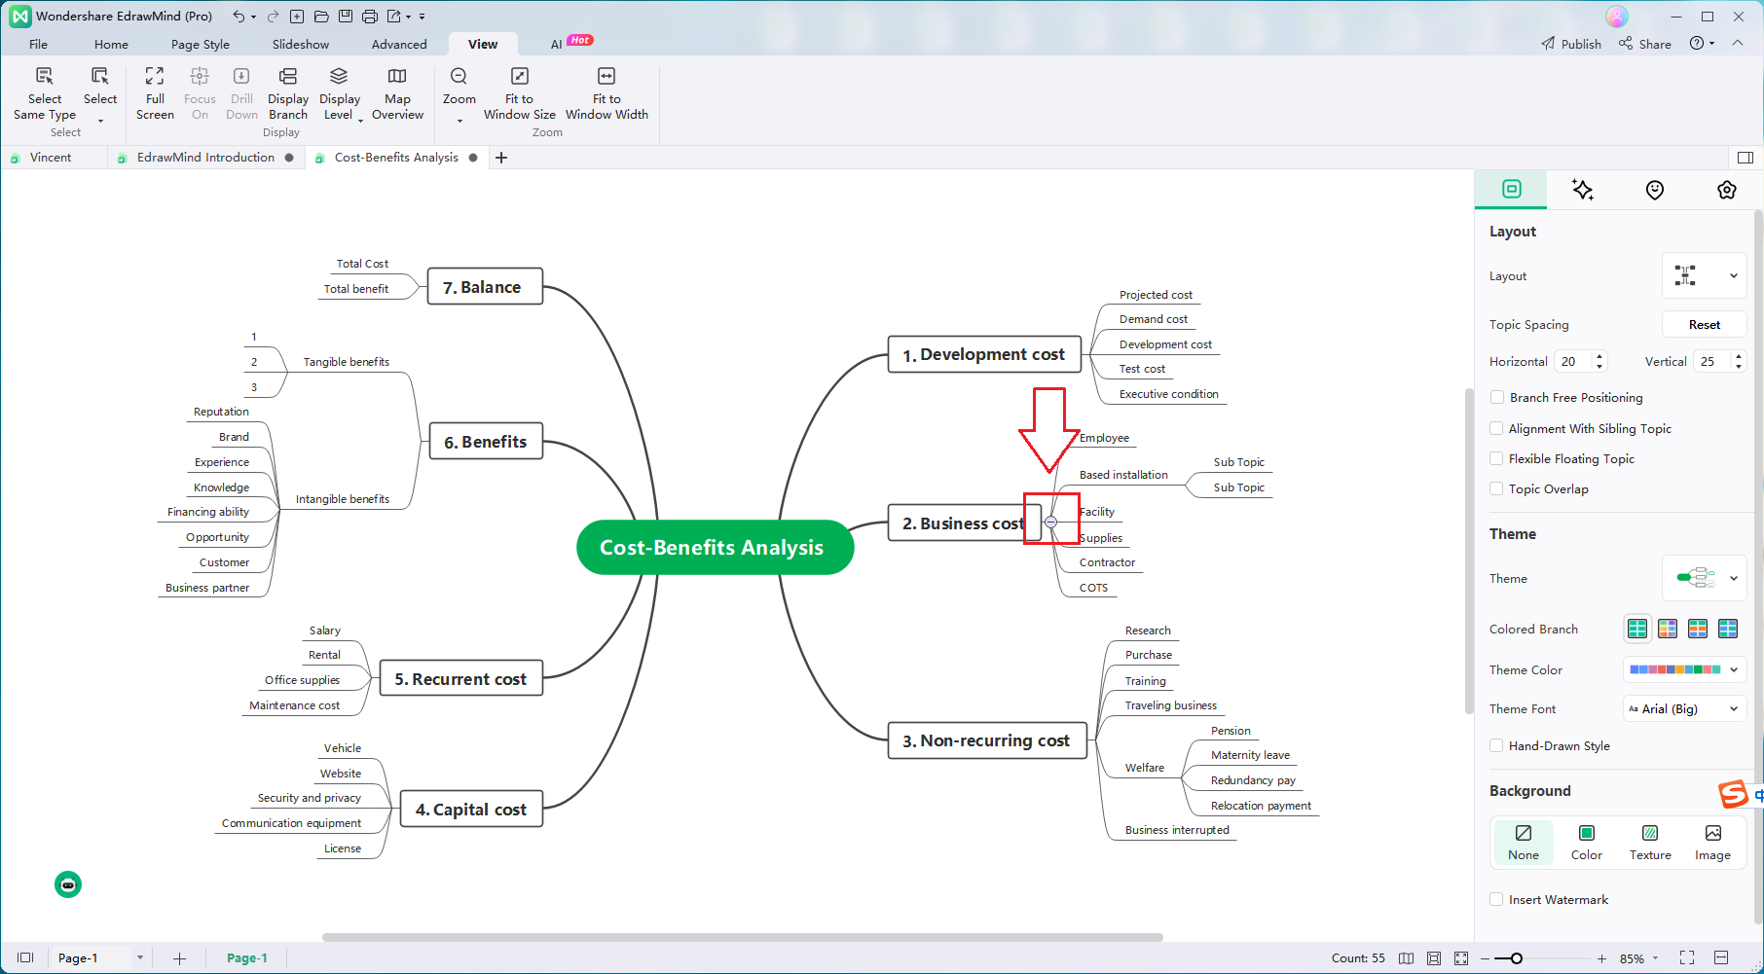Click the Publish button
This screenshot has width=1764, height=974.
(x=1571, y=44)
